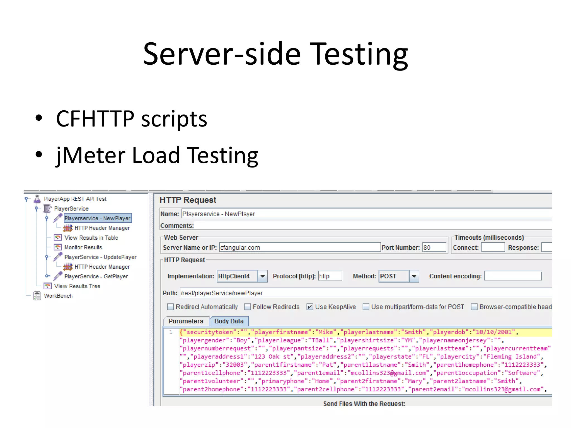Open View Results in Table node
This screenshot has height=428, width=571.
point(91,238)
